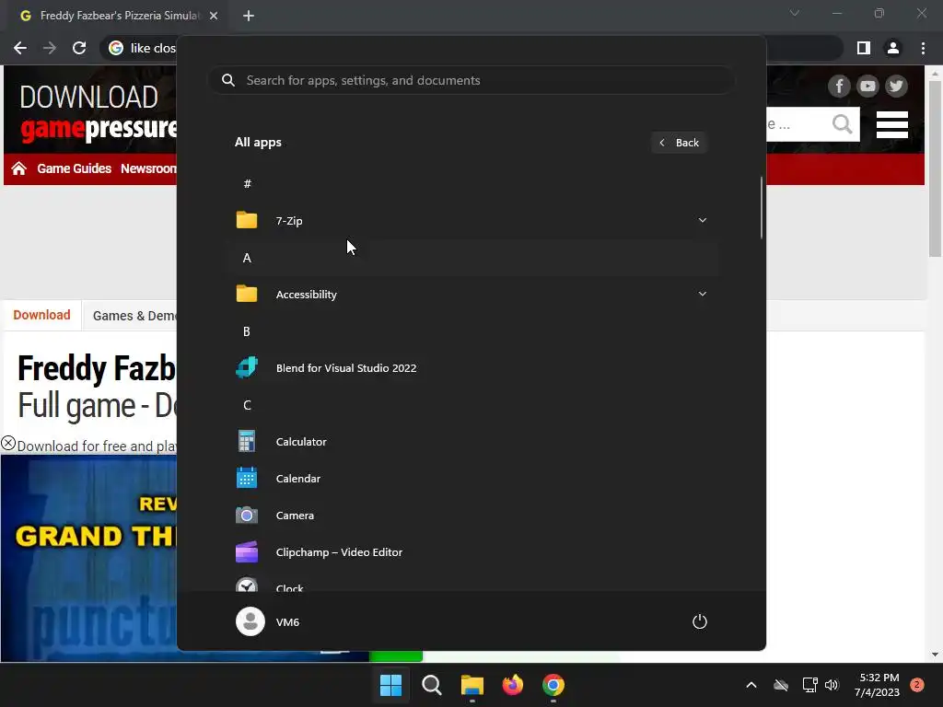Open notification badge showing 2
Viewport: 943px width, 707px height.
coord(917,685)
